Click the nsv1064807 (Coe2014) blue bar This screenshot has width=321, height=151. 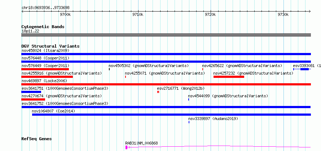(172, 115)
